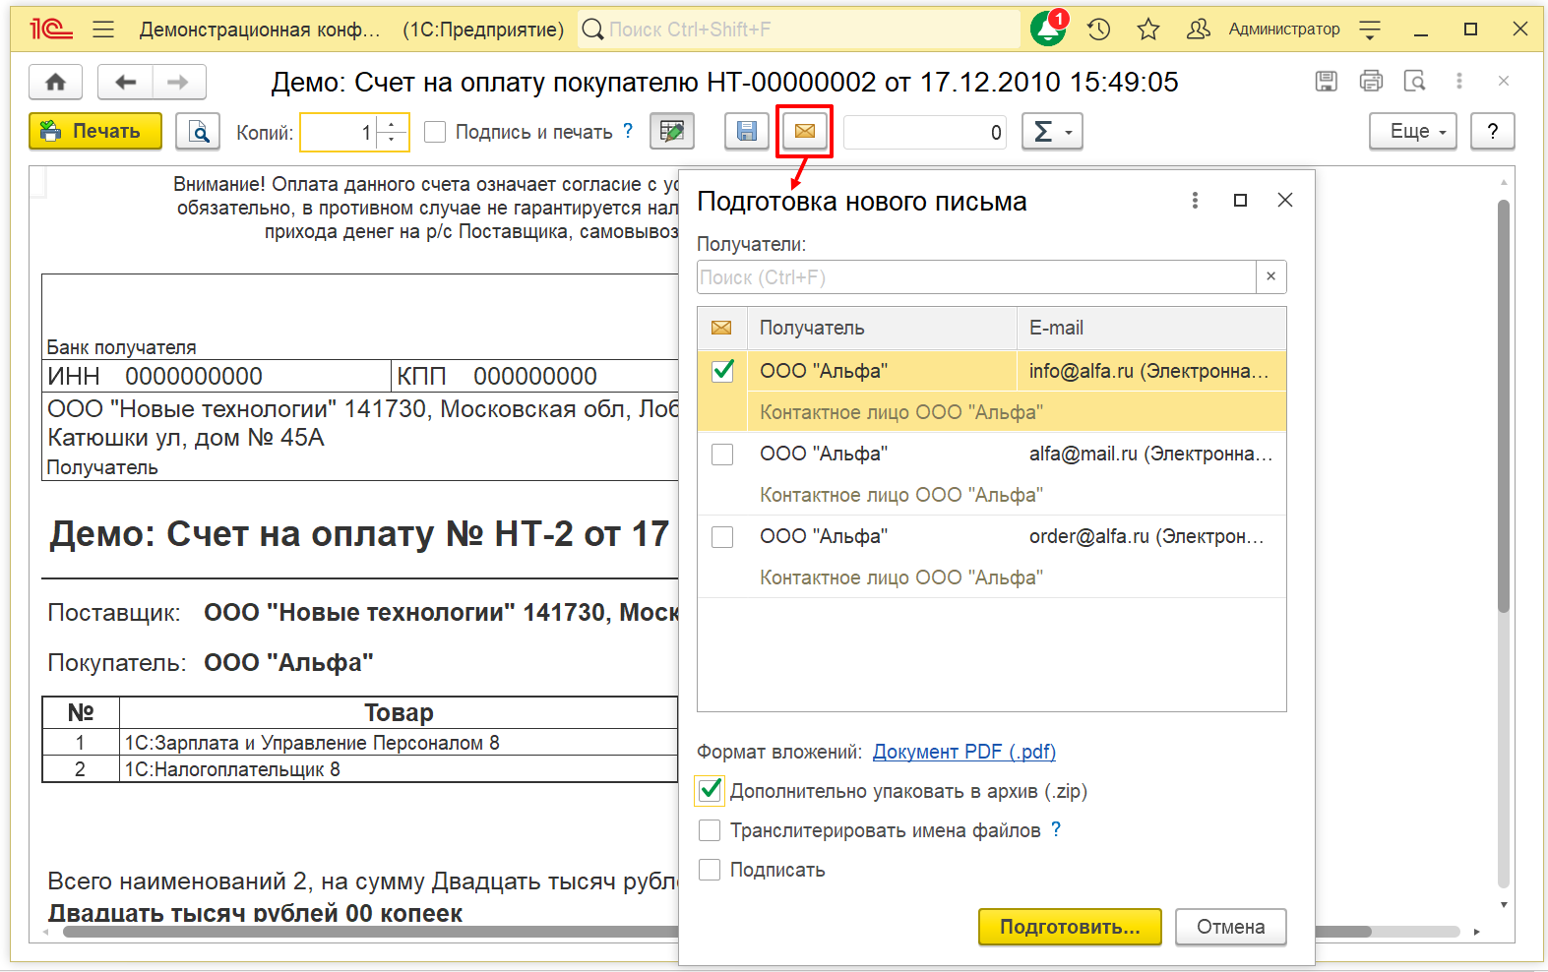Open the history clock icon
Image resolution: width=1548 pixels, height=972 pixels.
pyautogui.click(x=1099, y=30)
